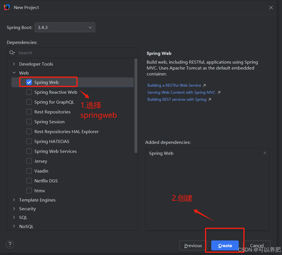Close the New Project dialog
Viewport: 282px width, 255px height.
tap(271, 8)
